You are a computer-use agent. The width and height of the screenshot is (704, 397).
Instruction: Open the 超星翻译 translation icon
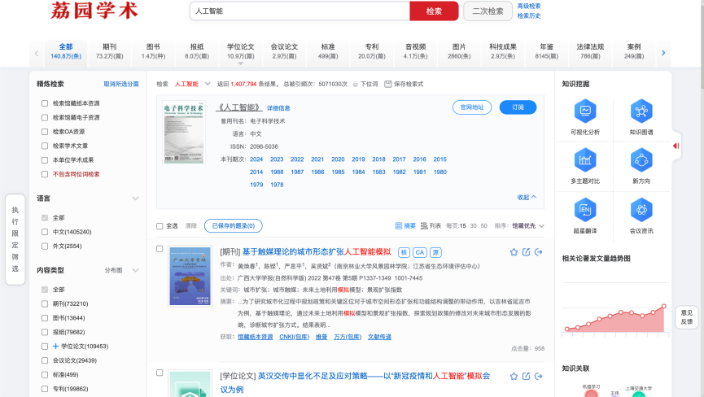point(585,210)
